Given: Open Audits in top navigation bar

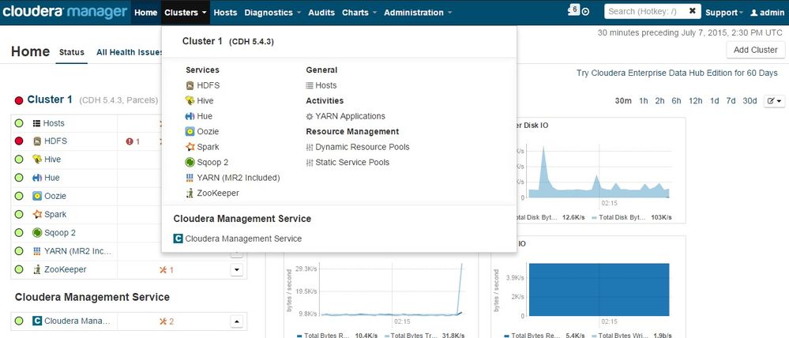Looking at the screenshot, I should (x=321, y=13).
